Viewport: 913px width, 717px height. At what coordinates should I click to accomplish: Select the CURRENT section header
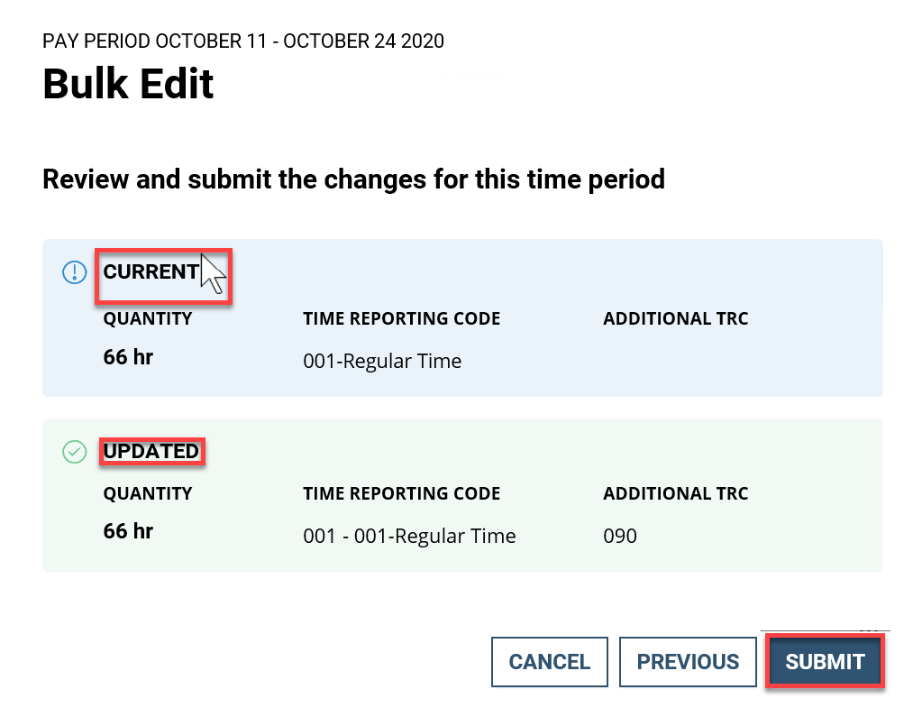(x=150, y=271)
